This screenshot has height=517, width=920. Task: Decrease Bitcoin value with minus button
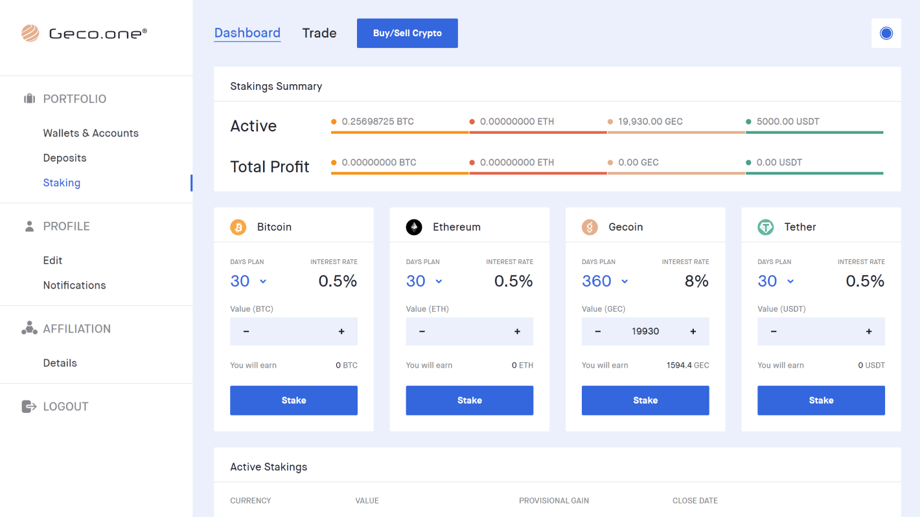[246, 331]
